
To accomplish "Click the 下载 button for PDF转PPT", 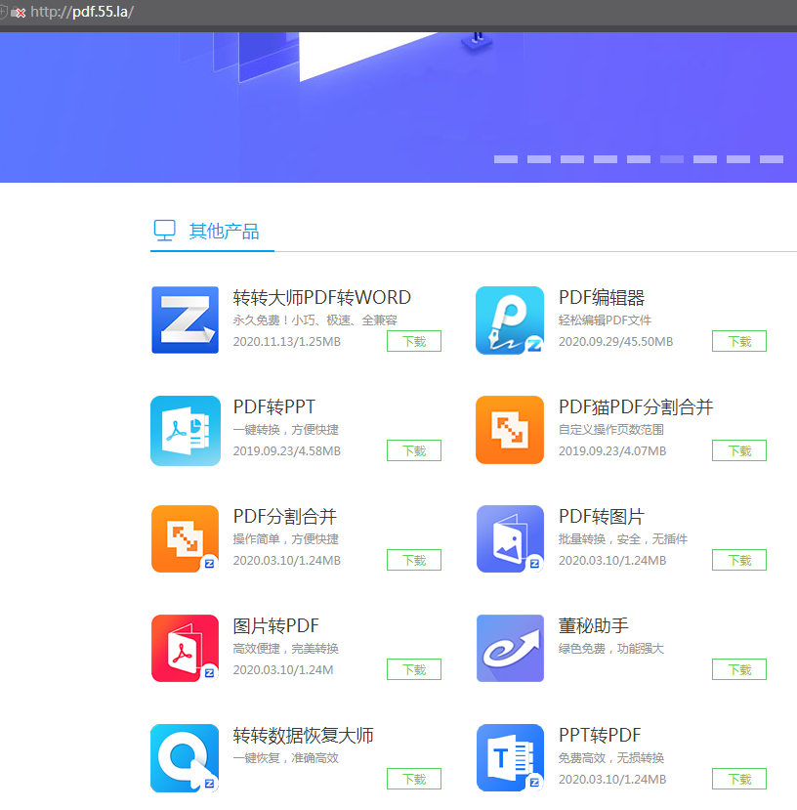I will [x=414, y=450].
